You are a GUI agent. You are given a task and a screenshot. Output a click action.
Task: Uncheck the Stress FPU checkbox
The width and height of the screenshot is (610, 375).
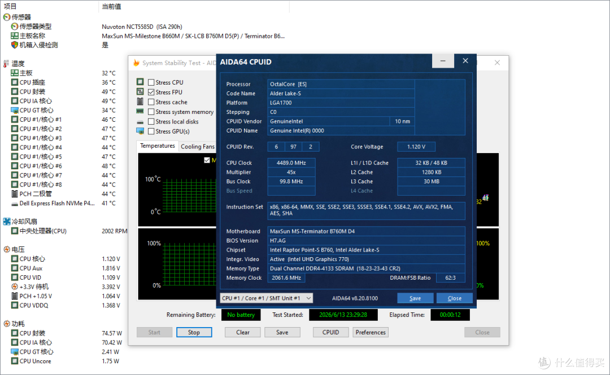(151, 92)
